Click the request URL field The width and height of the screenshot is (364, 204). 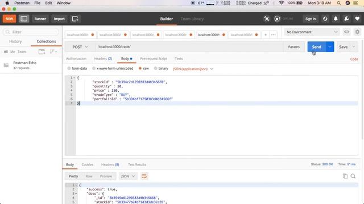point(189,46)
